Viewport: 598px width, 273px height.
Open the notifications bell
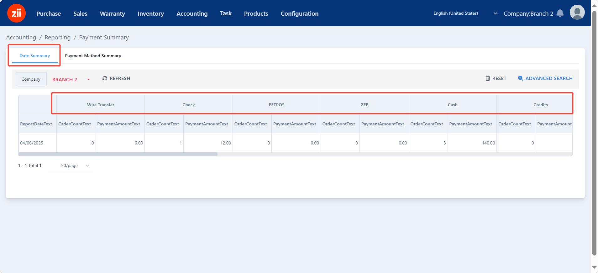(560, 13)
